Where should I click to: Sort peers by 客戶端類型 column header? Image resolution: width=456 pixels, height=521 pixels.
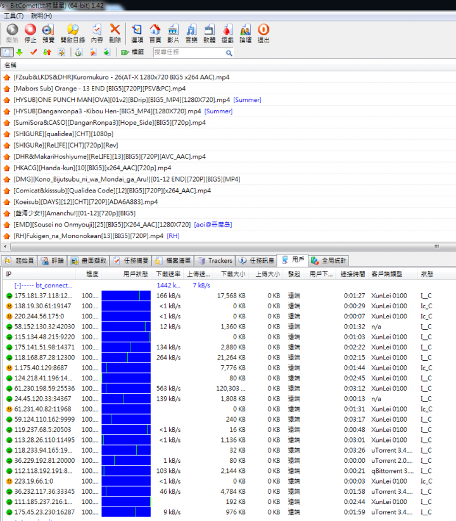tap(392, 274)
